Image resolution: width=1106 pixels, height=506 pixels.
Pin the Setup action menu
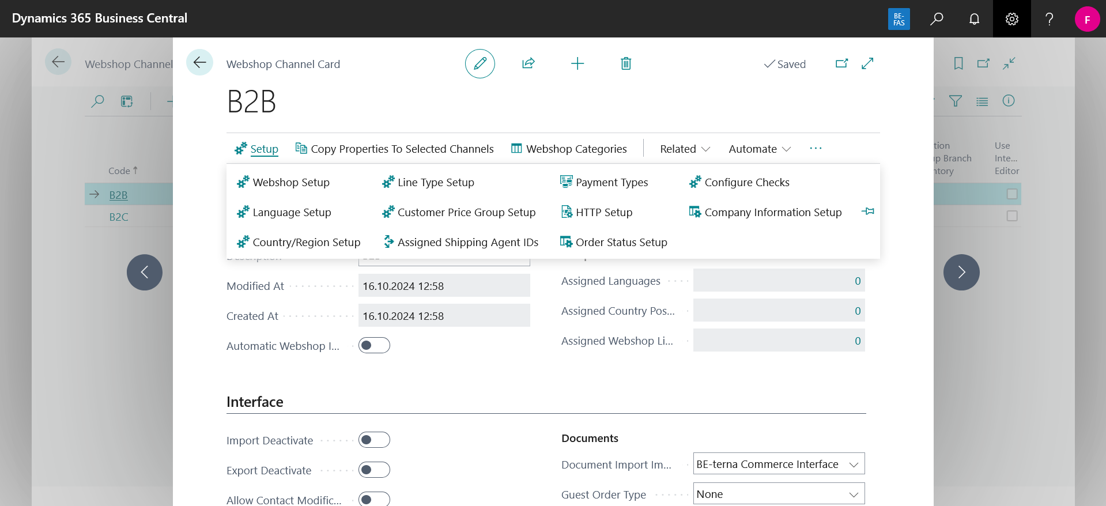(x=867, y=212)
